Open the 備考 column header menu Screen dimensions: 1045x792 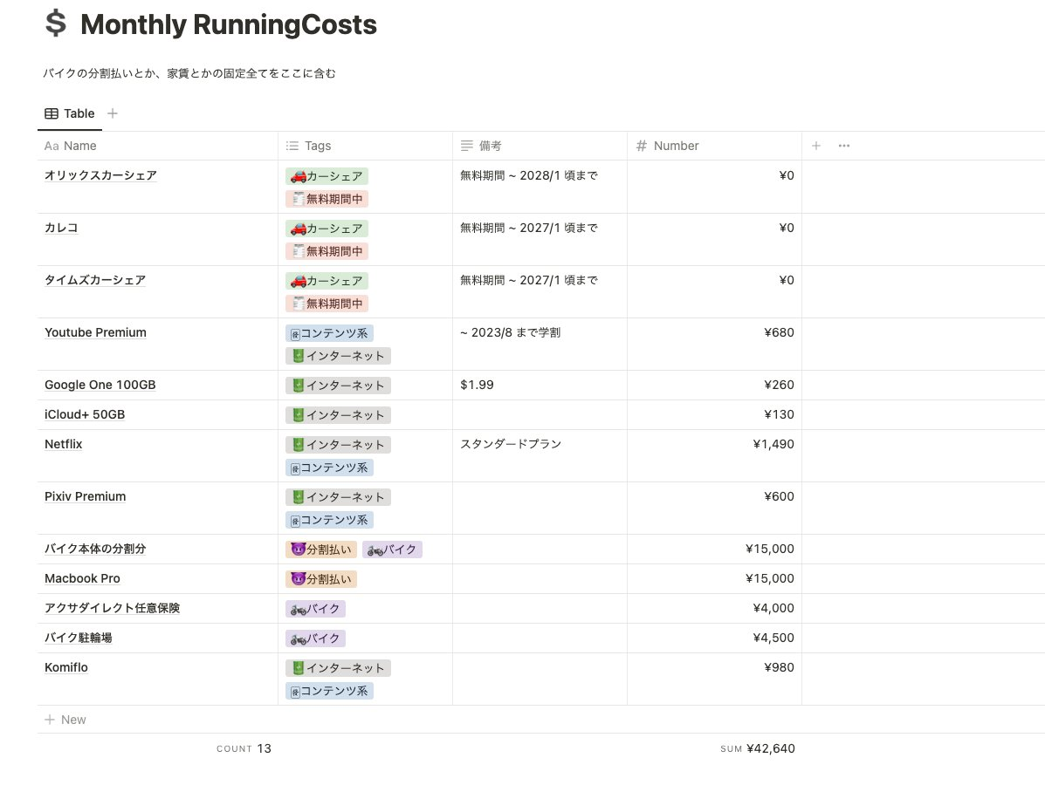[x=490, y=146]
